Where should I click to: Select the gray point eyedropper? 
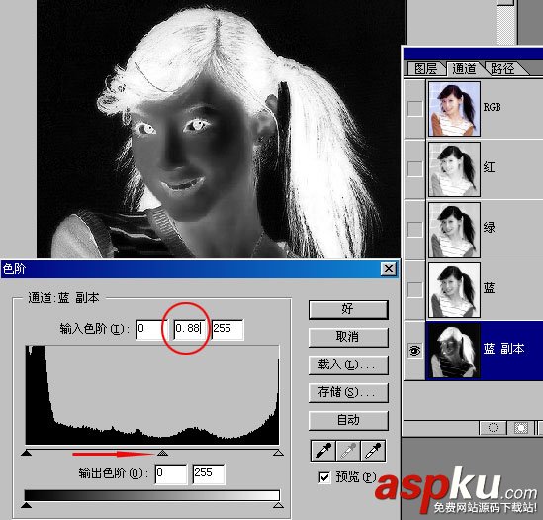348,451
